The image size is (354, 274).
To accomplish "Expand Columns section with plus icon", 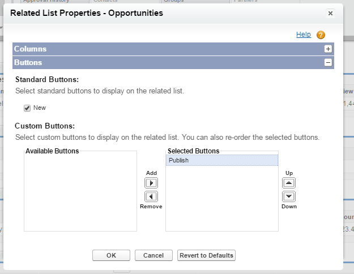I will tap(328, 49).
